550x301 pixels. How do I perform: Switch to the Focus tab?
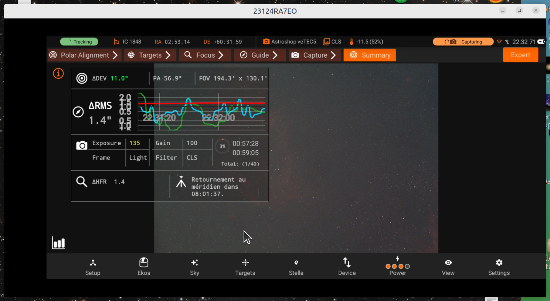(x=205, y=55)
